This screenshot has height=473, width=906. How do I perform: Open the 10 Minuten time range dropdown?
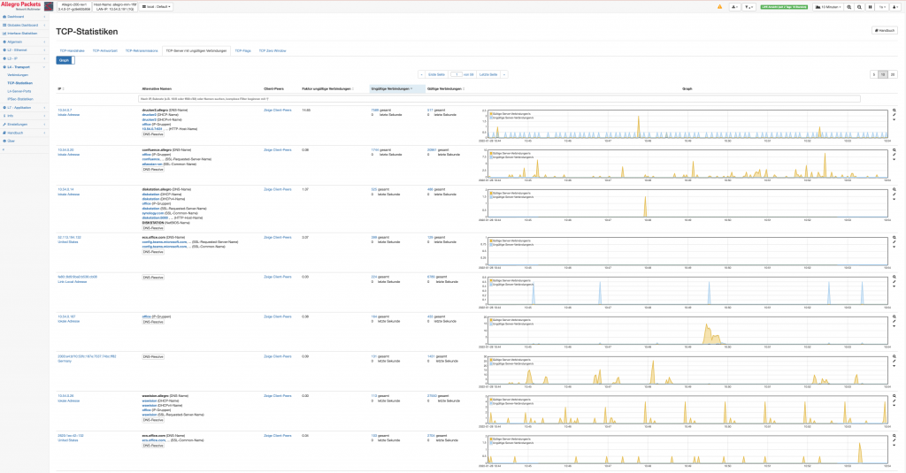(828, 7)
